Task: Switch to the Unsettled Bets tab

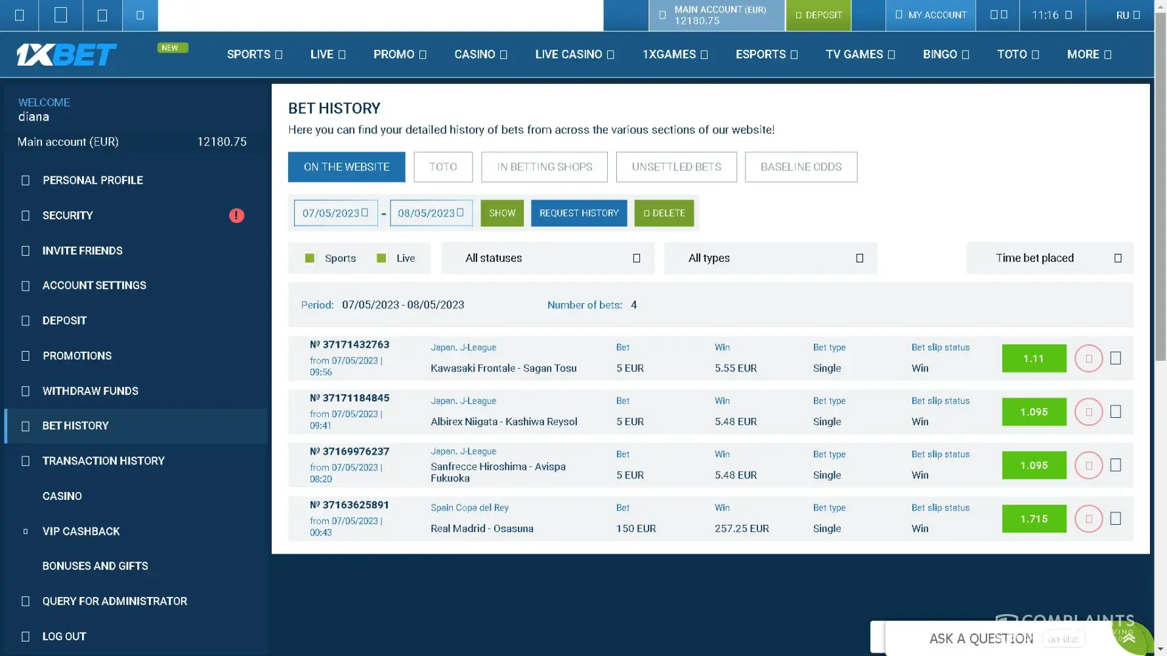Action: pos(676,167)
